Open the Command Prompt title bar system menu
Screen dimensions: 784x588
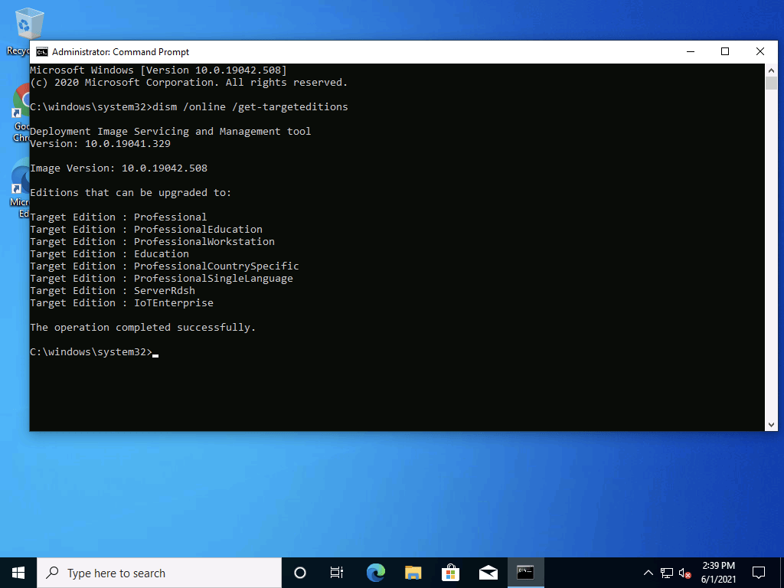click(41, 51)
